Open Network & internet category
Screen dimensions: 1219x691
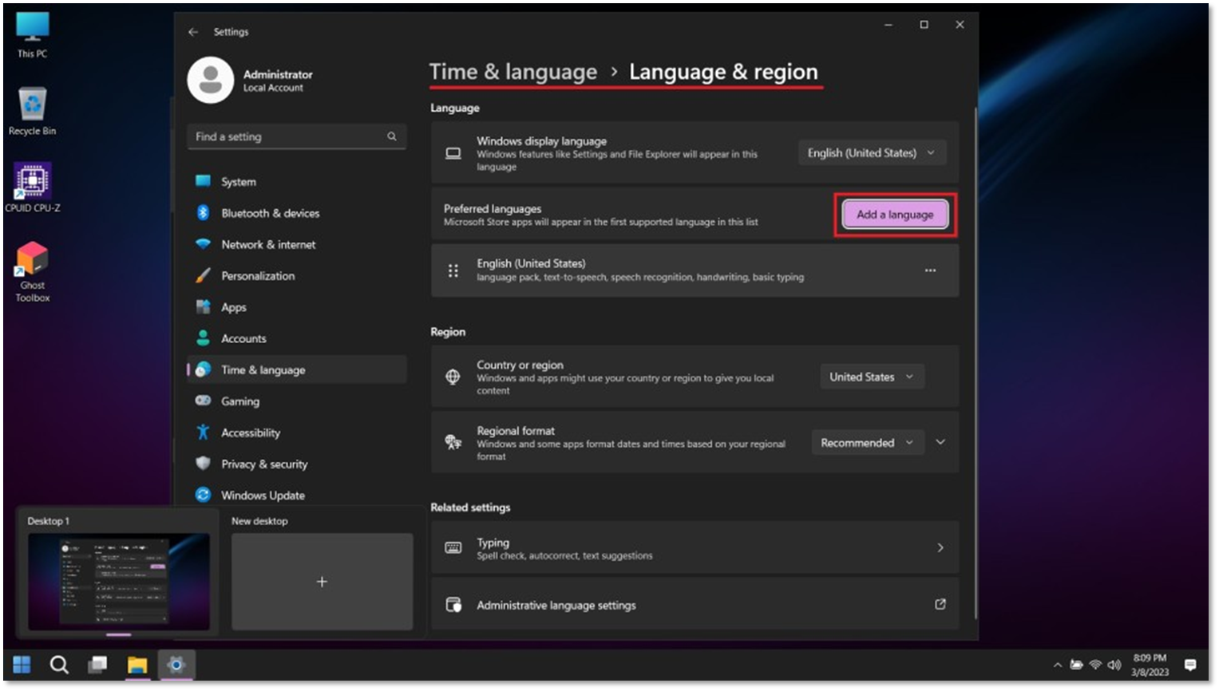tap(296, 244)
